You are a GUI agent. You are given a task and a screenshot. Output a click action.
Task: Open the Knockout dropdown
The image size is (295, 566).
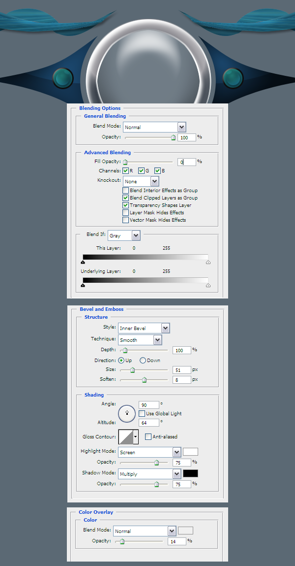[141, 181]
